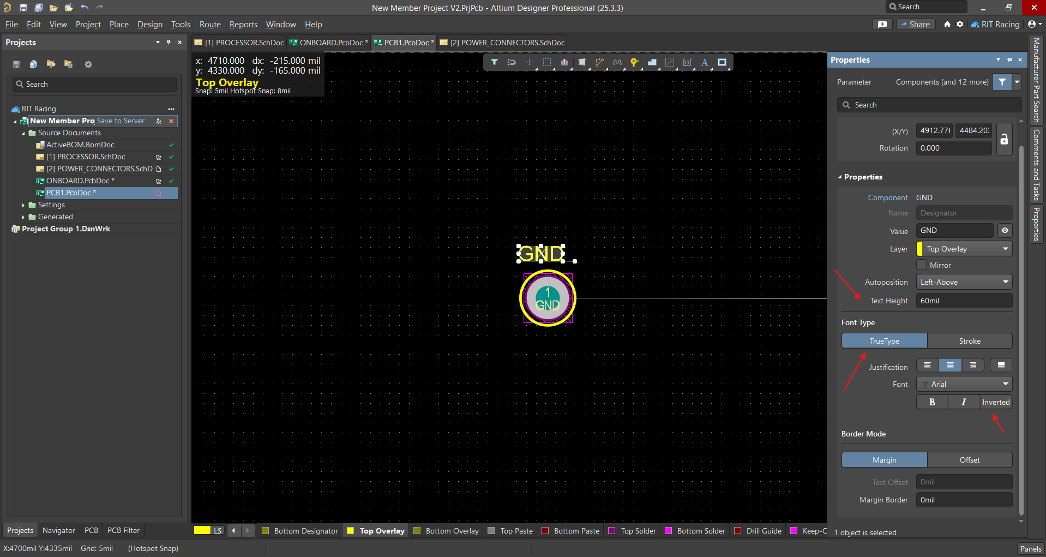This screenshot has width=1046, height=557.
Task: Open the Snap Options magnet tool
Action: (x=512, y=62)
